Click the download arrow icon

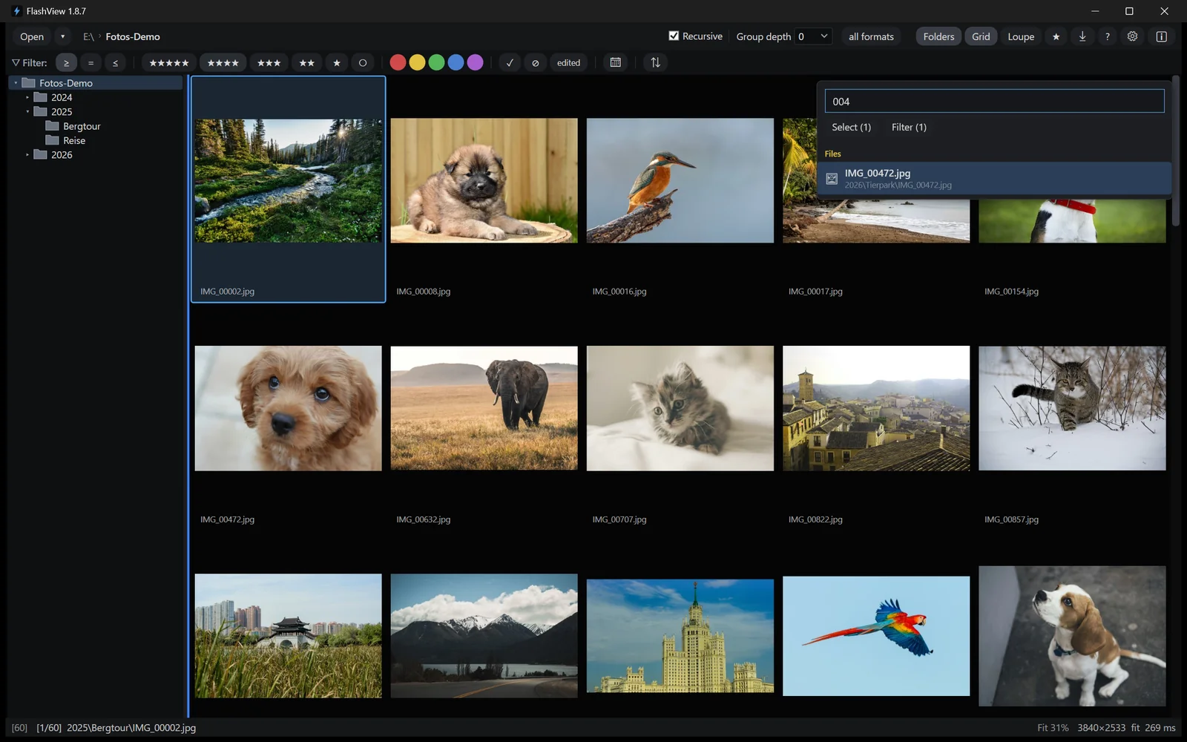(x=1082, y=36)
